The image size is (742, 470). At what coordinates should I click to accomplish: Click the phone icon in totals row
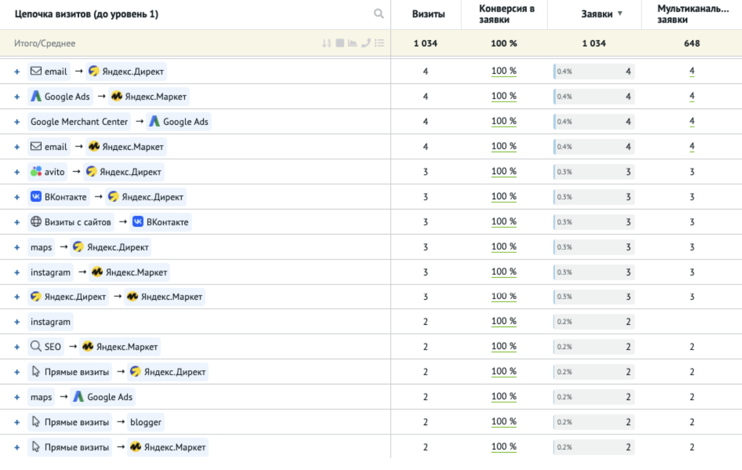tap(365, 43)
